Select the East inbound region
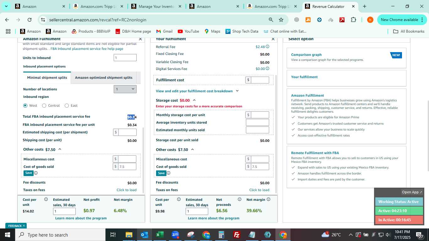This screenshot has height=241, width=429. [67, 105]
